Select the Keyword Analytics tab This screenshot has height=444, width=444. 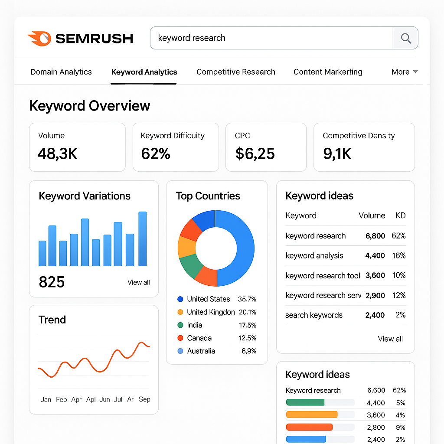(144, 72)
